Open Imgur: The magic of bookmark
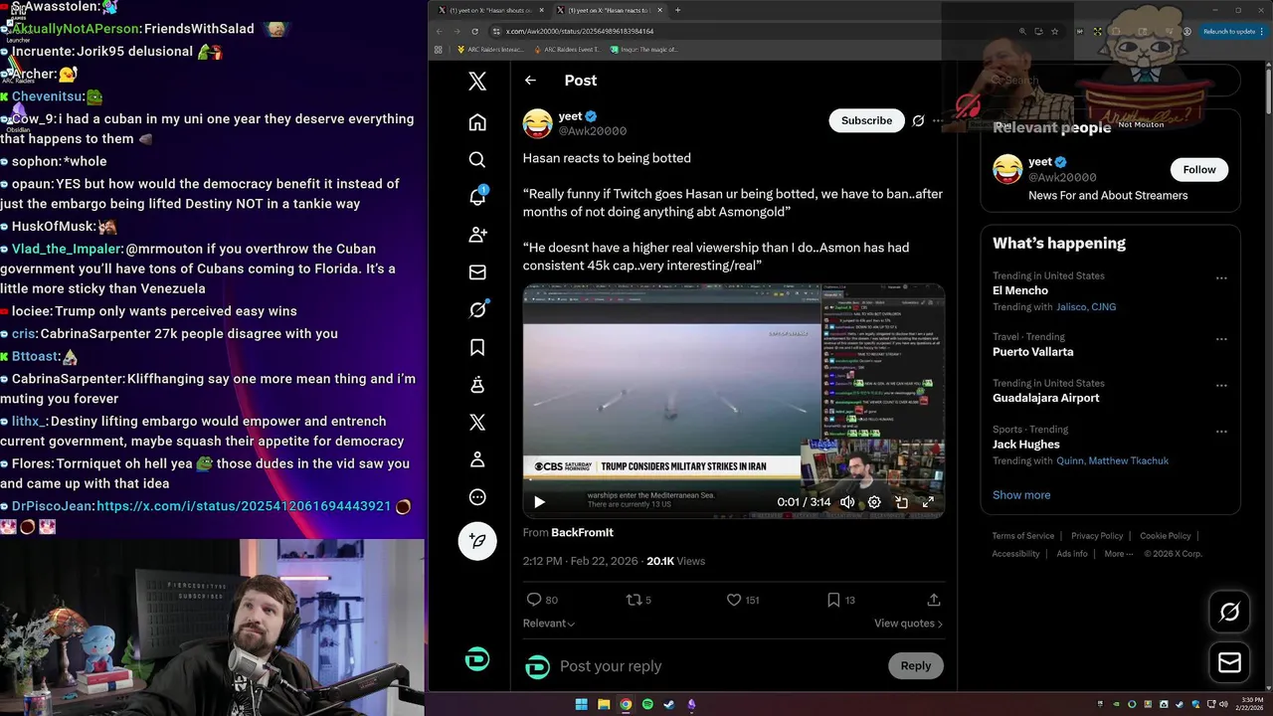The width and height of the screenshot is (1273, 716). 643,49
